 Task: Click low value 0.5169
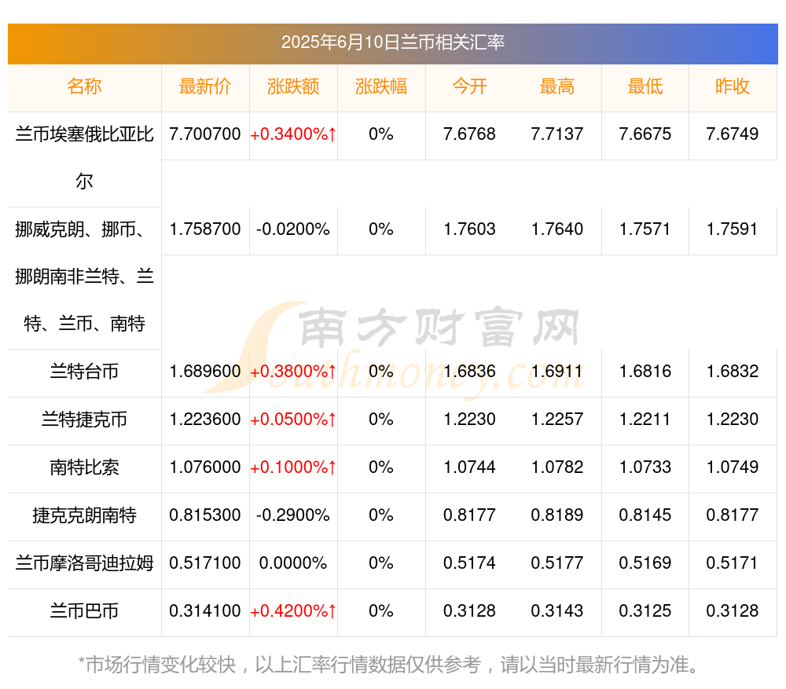pyautogui.click(x=645, y=563)
